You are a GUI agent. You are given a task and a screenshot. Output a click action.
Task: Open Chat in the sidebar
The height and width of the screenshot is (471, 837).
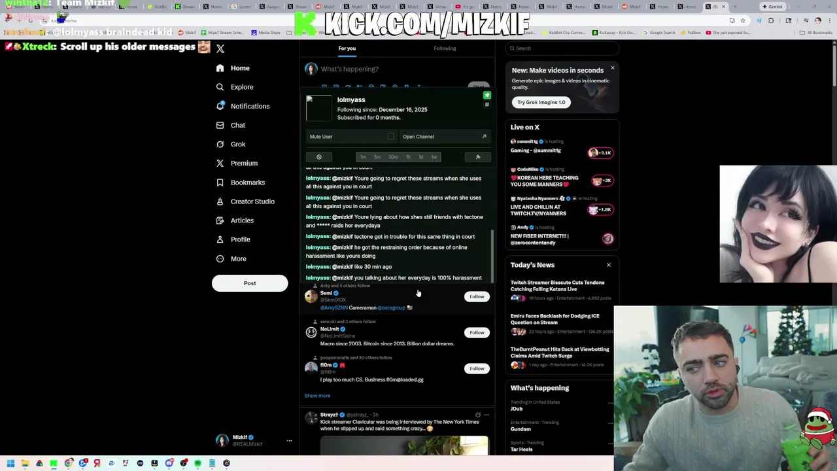[x=230, y=125]
